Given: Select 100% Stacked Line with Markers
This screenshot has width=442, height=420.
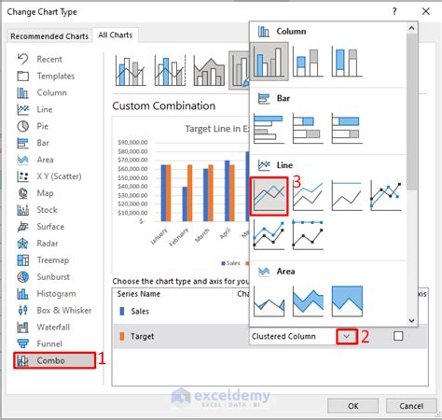Looking at the screenshot, I should (308, 234).
